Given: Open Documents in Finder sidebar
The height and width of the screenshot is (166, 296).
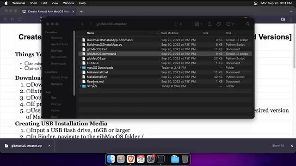Looking at the screenshot, I should 59,57.
